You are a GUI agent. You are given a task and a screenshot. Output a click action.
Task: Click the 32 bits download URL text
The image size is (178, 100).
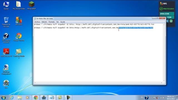tap(115, 24)
